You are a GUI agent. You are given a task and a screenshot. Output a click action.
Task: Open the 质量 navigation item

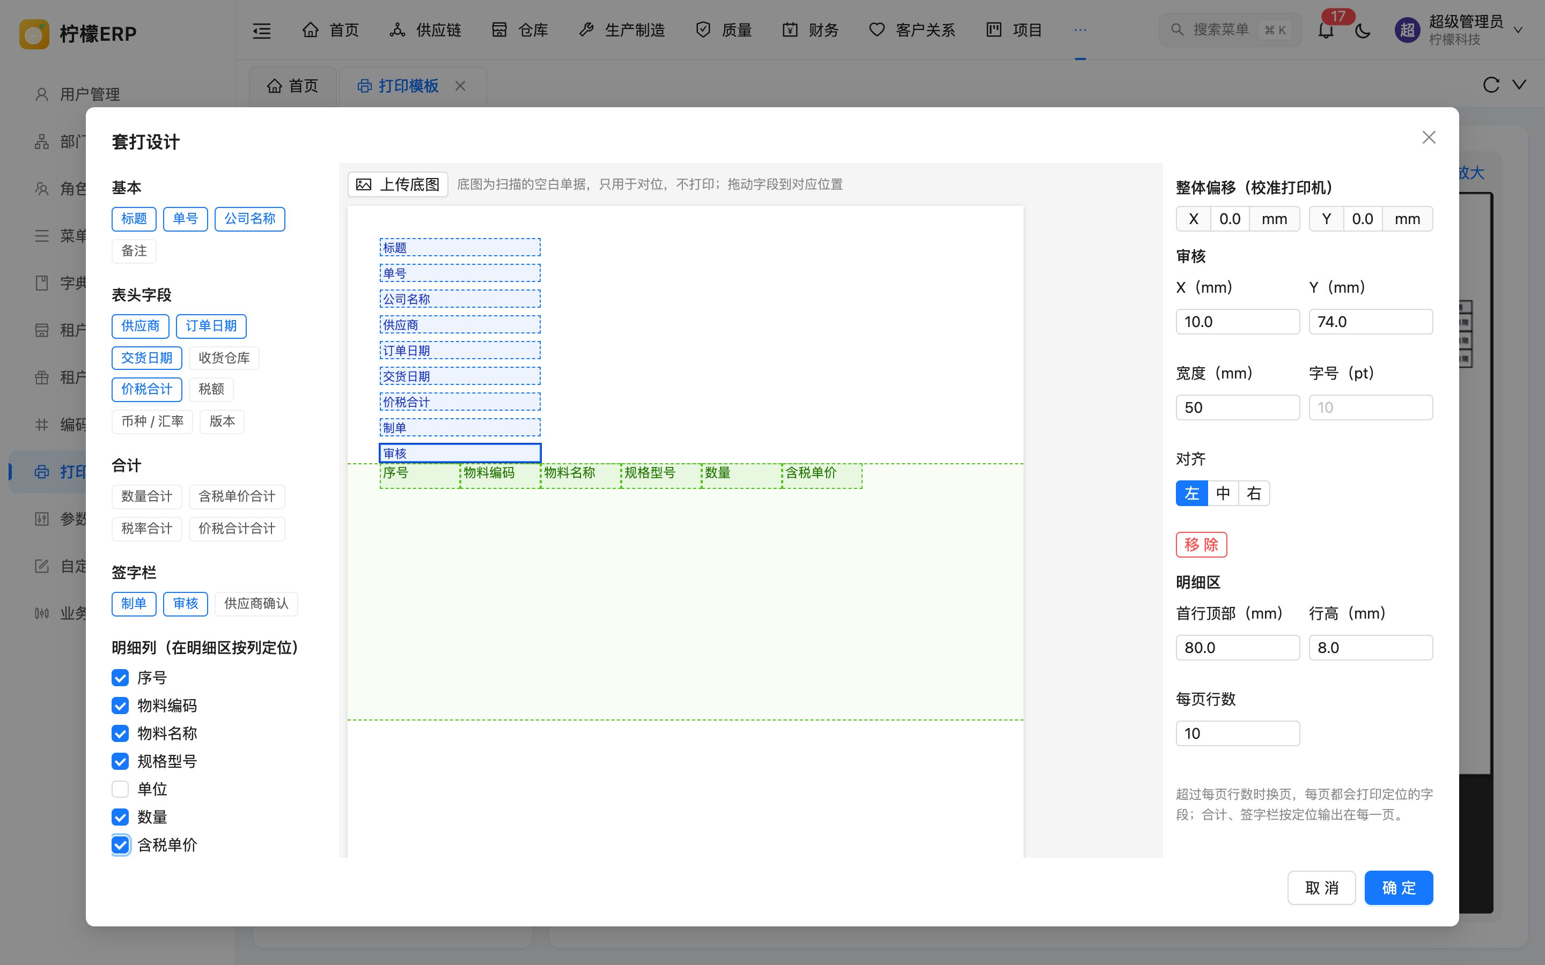click(x=723, y=30)
